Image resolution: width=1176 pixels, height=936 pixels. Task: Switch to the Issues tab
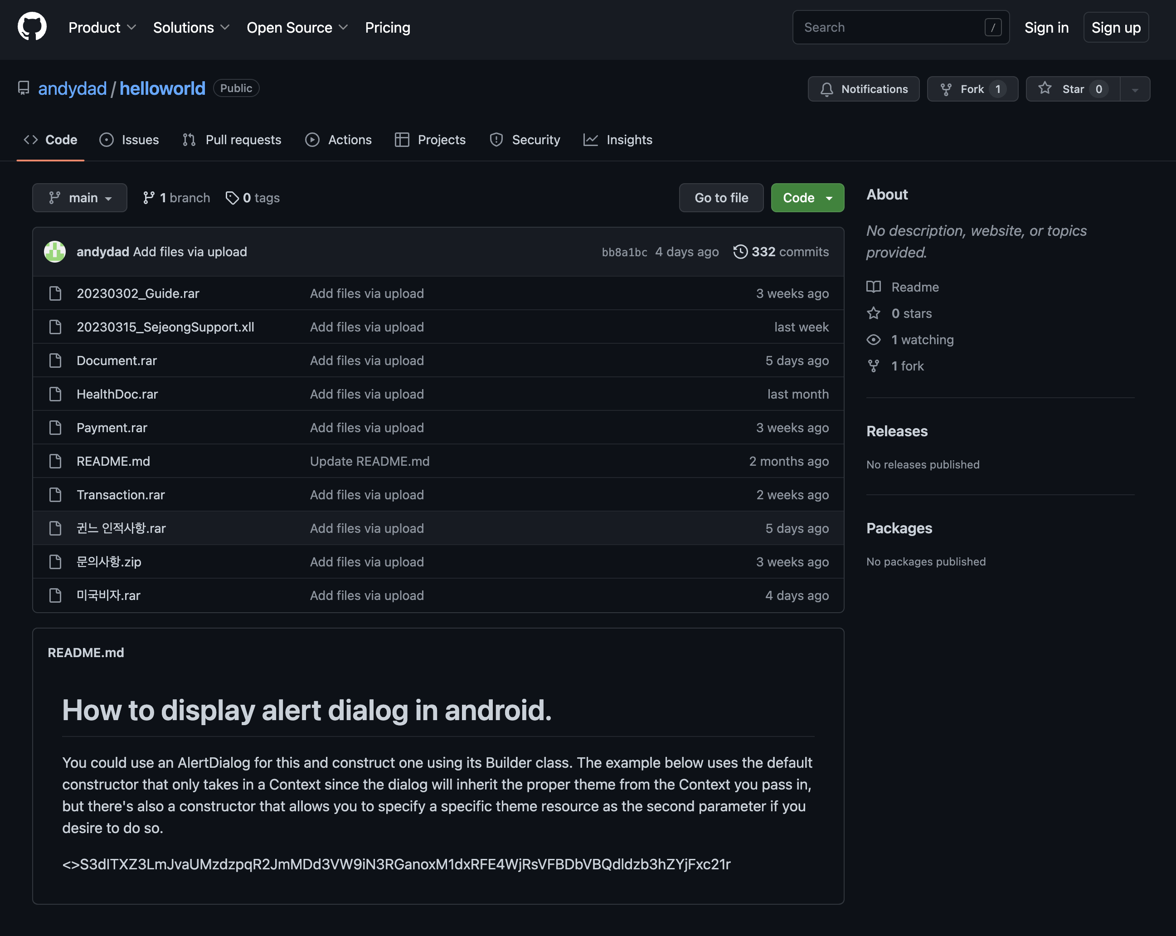[x=129, y=140]
